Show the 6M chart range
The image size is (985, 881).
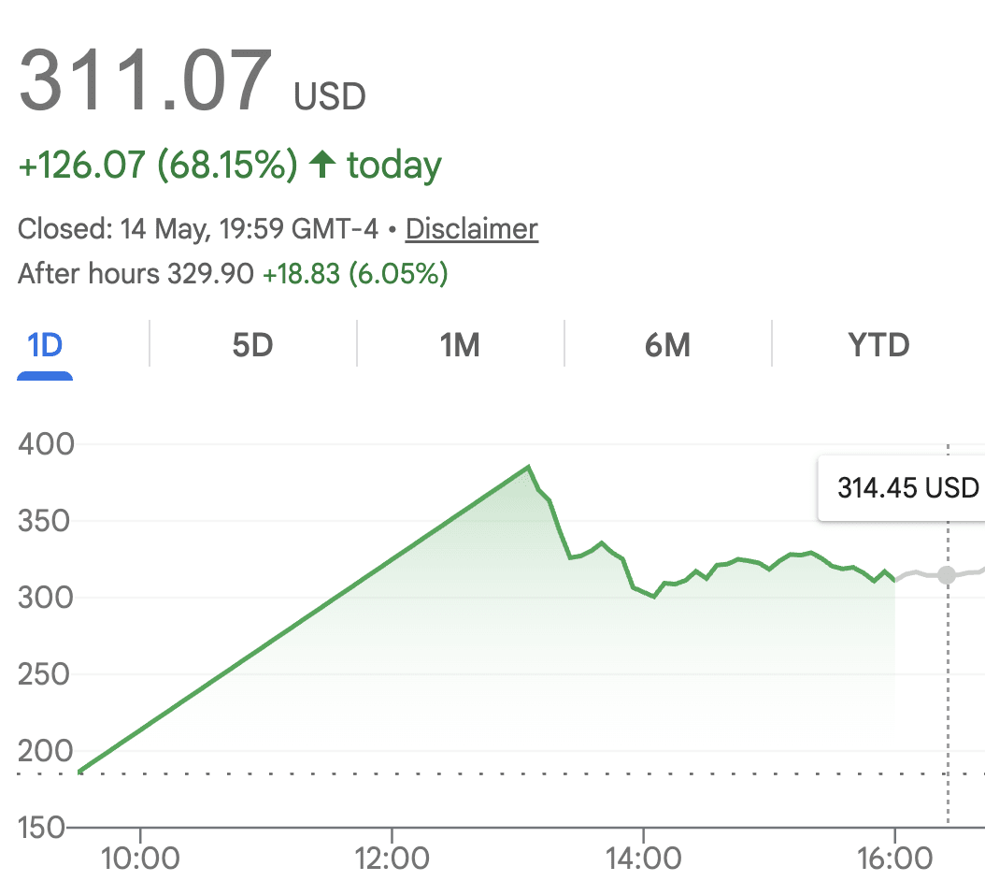(667, 345)
